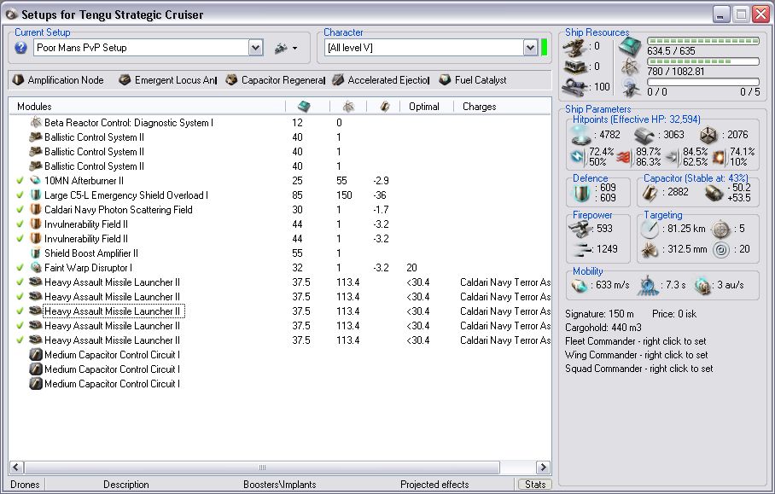Sort by the Modules column header

(x=148, y=106)
